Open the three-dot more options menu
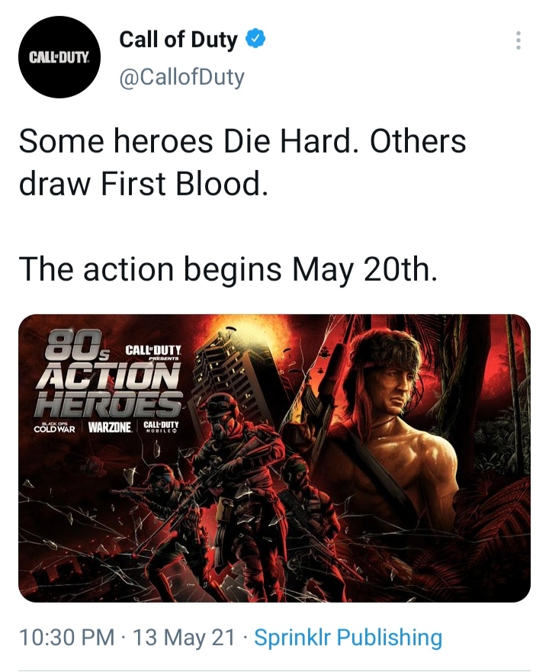The width and height of the screenshot is (549, 672). click(x=518, y=40)
